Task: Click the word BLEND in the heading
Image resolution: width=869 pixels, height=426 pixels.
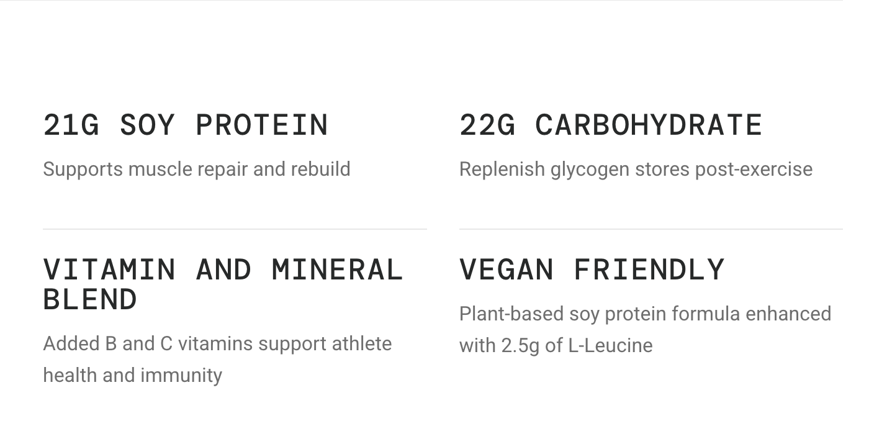Action: pyautogui.click(x=90, y=299)
